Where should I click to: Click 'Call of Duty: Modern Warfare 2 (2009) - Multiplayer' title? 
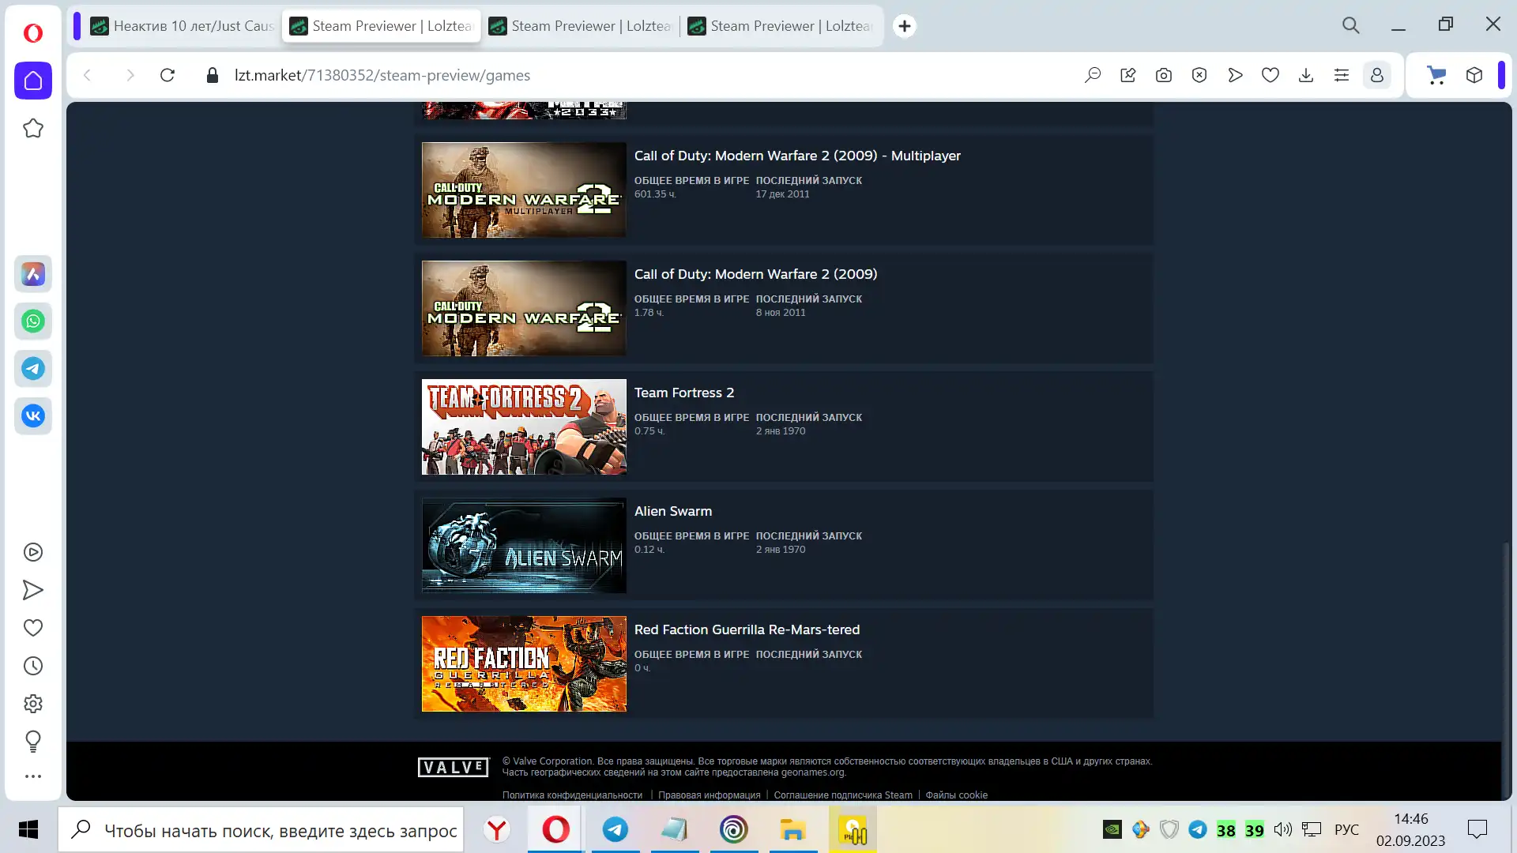(797, 156)
